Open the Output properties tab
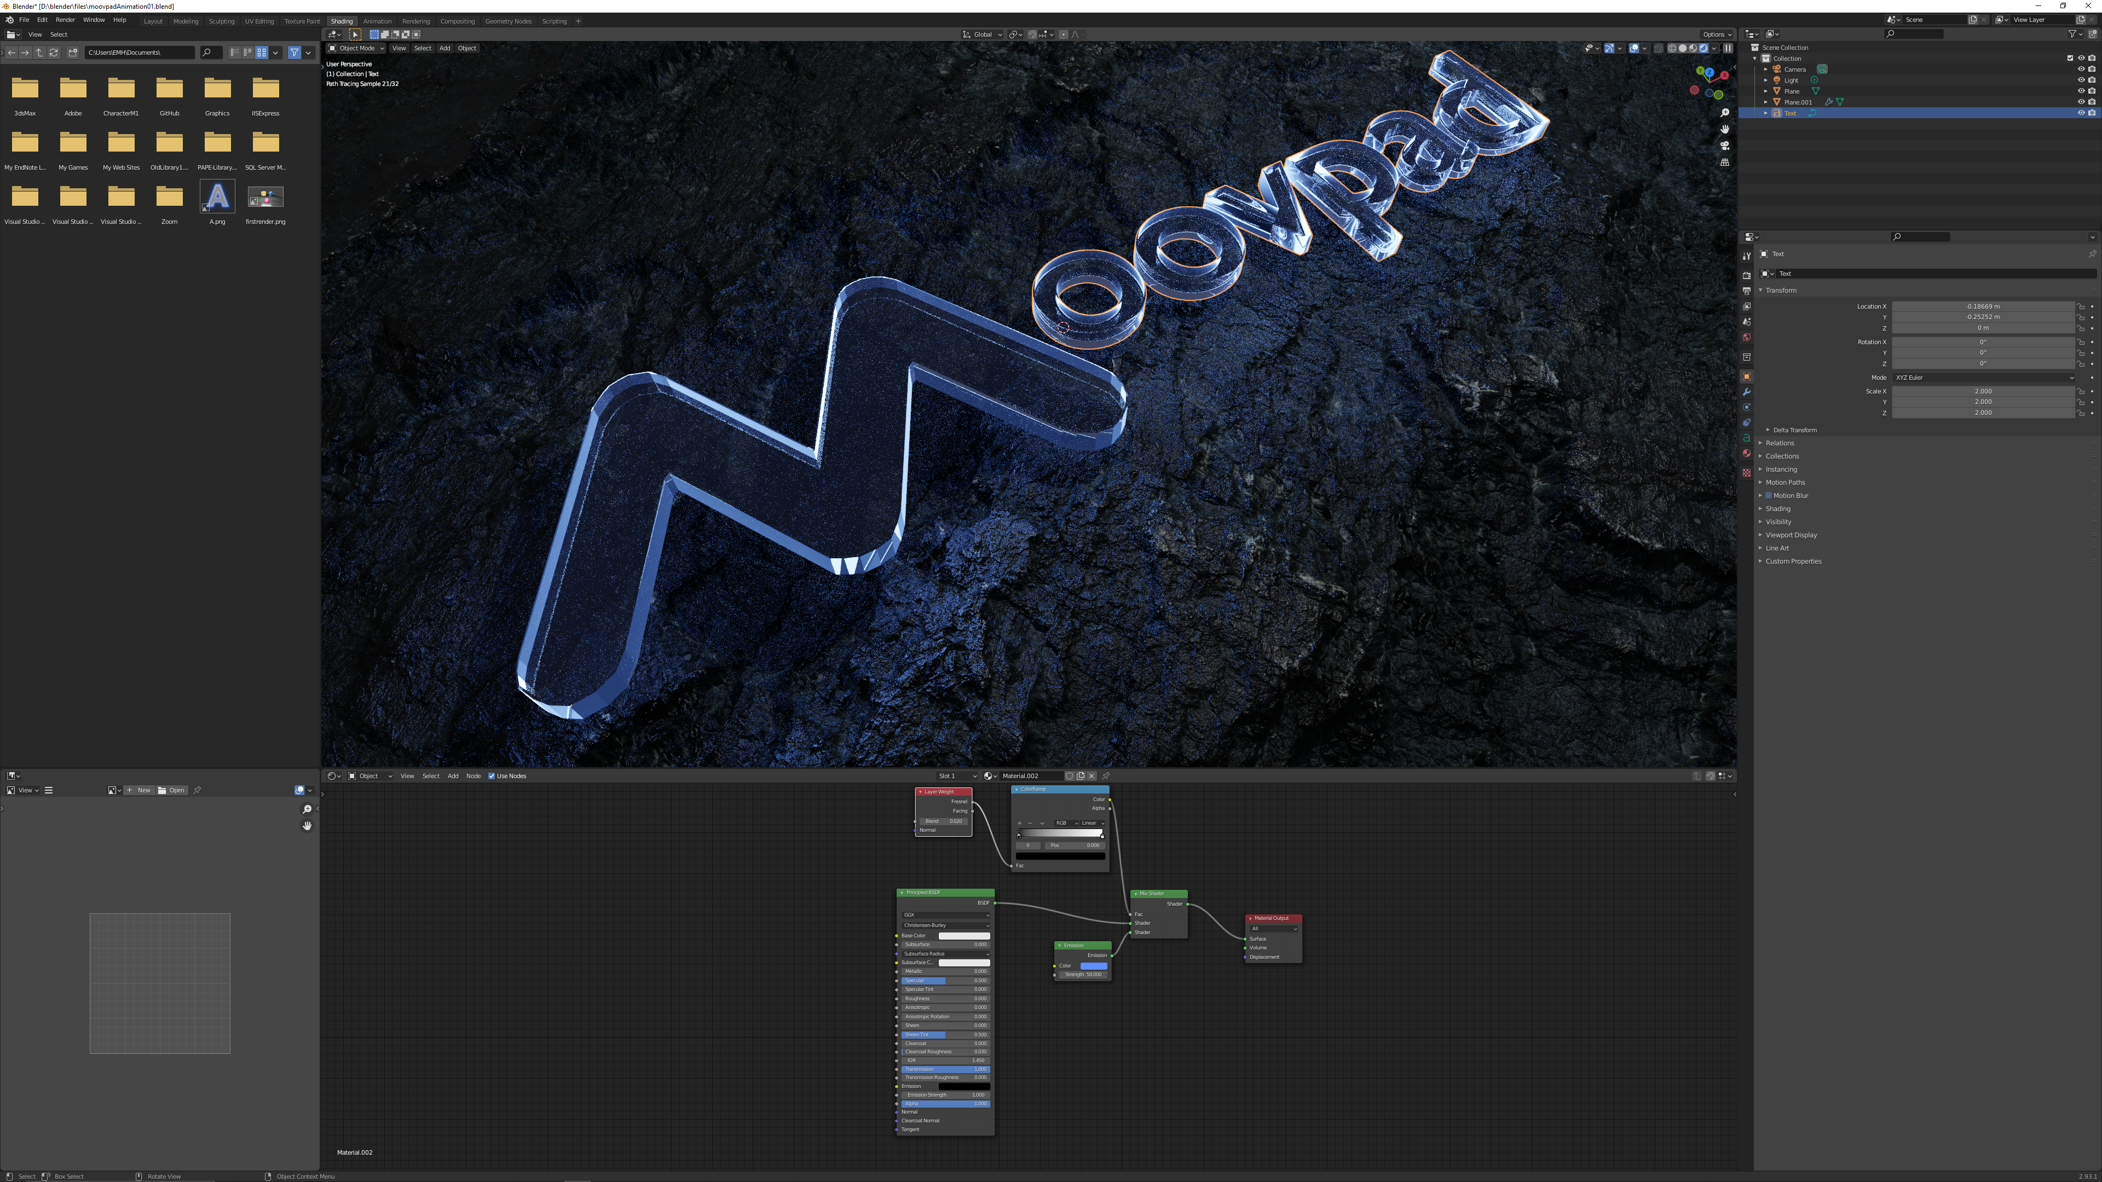This screenshot has width=2102, height=1182. point(1746,291)
